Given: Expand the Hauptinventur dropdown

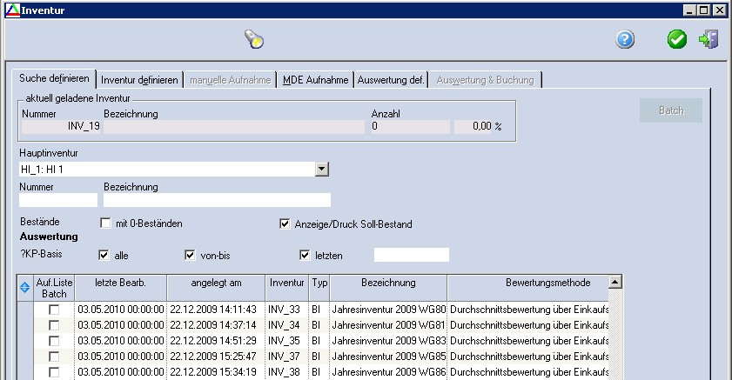Looking at the screenshot, I should click(321, 169).
